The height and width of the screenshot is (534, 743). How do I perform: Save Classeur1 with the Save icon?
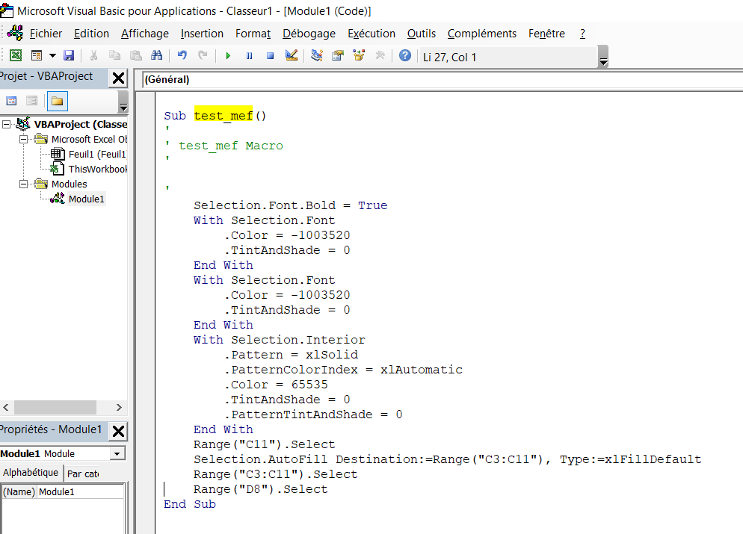pyautogui.click(x=69, y=55)
